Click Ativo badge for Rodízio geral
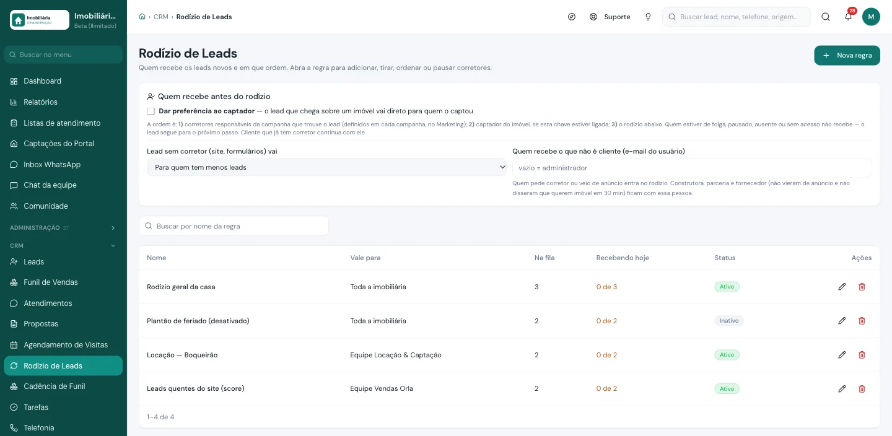 click(x=727, y=287)
